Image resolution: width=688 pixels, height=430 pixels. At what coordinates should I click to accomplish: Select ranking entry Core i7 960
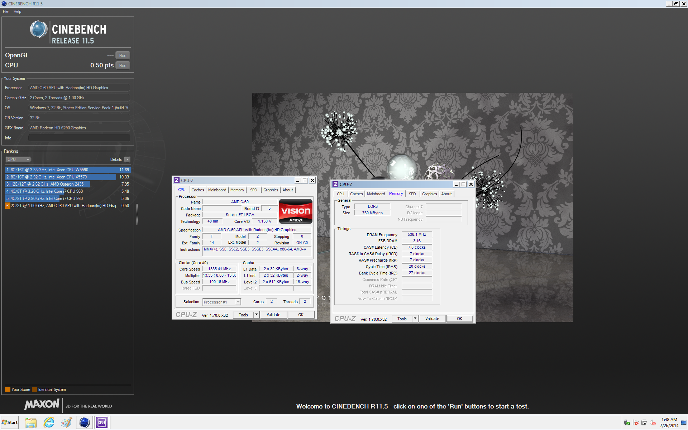coord(68,191)
